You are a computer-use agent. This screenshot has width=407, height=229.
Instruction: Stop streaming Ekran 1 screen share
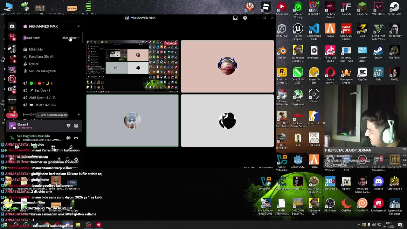[68, 126]
